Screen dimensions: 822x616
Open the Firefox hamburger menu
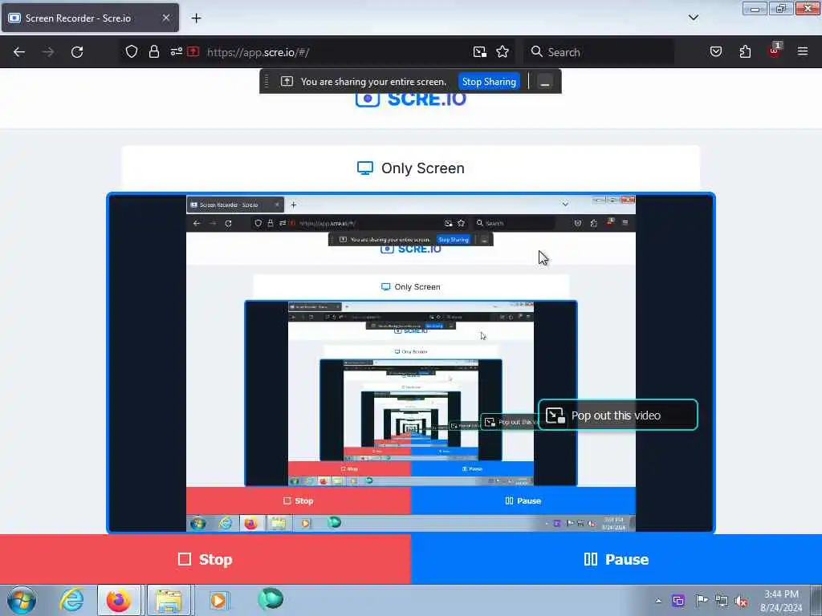(803, 51)
